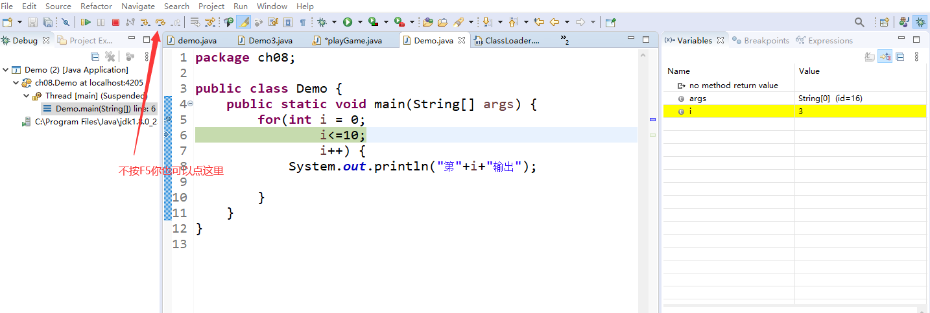Collapse the Thread [main] (Suspended) node
Viewport: 930px width, 313px height.
click(27, 95)
